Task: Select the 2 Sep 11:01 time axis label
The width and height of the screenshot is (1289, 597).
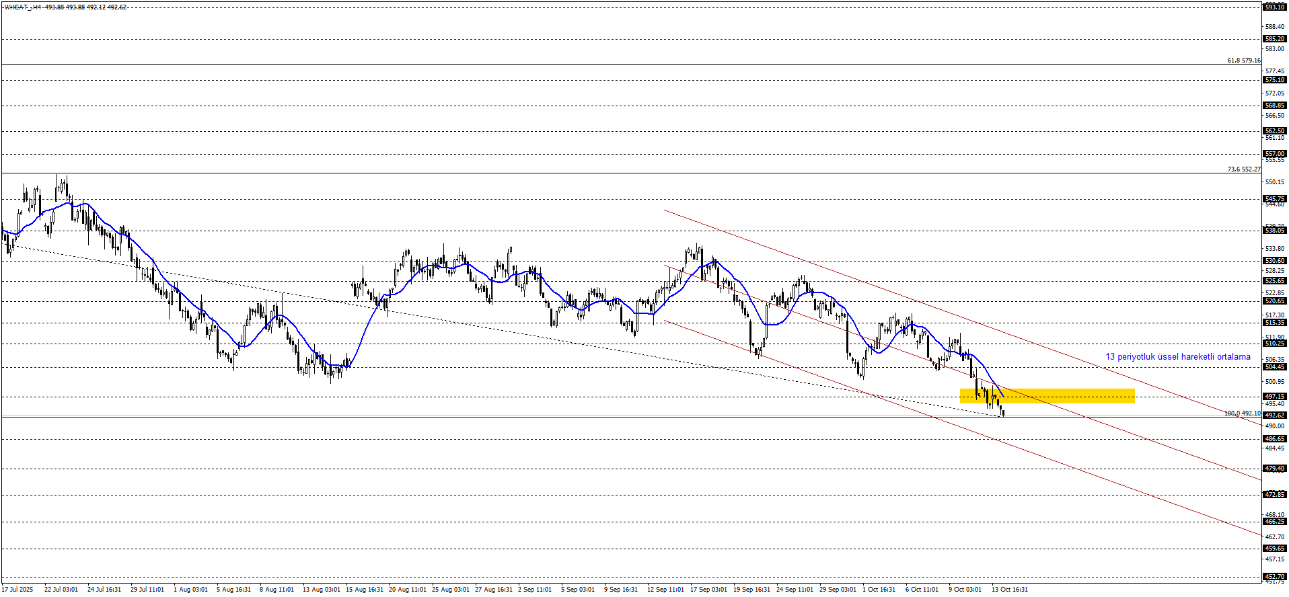Action: [x=534, y=590]
